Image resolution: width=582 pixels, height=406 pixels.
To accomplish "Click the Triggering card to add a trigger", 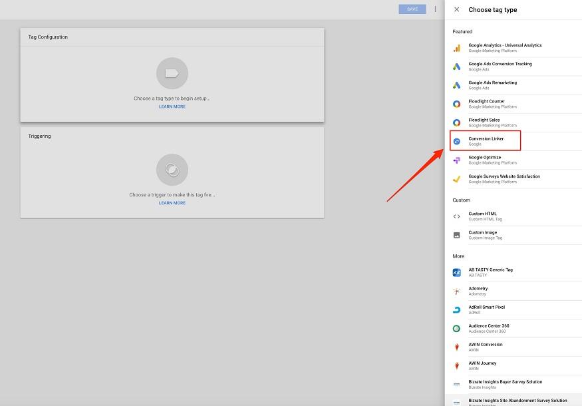I will tap(172, 170).
